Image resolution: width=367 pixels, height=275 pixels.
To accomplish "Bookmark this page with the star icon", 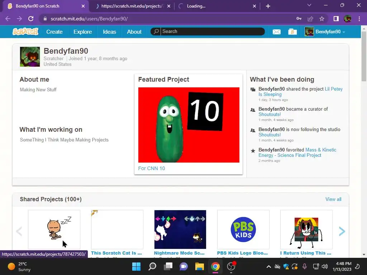I will click(322, 19).
